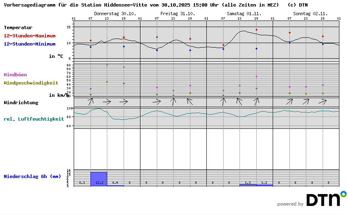The image size is (348, 215).
Task: Click the wind direction arrow for Donnerstag 07 Uhr
Action: (x=90, y=102)
